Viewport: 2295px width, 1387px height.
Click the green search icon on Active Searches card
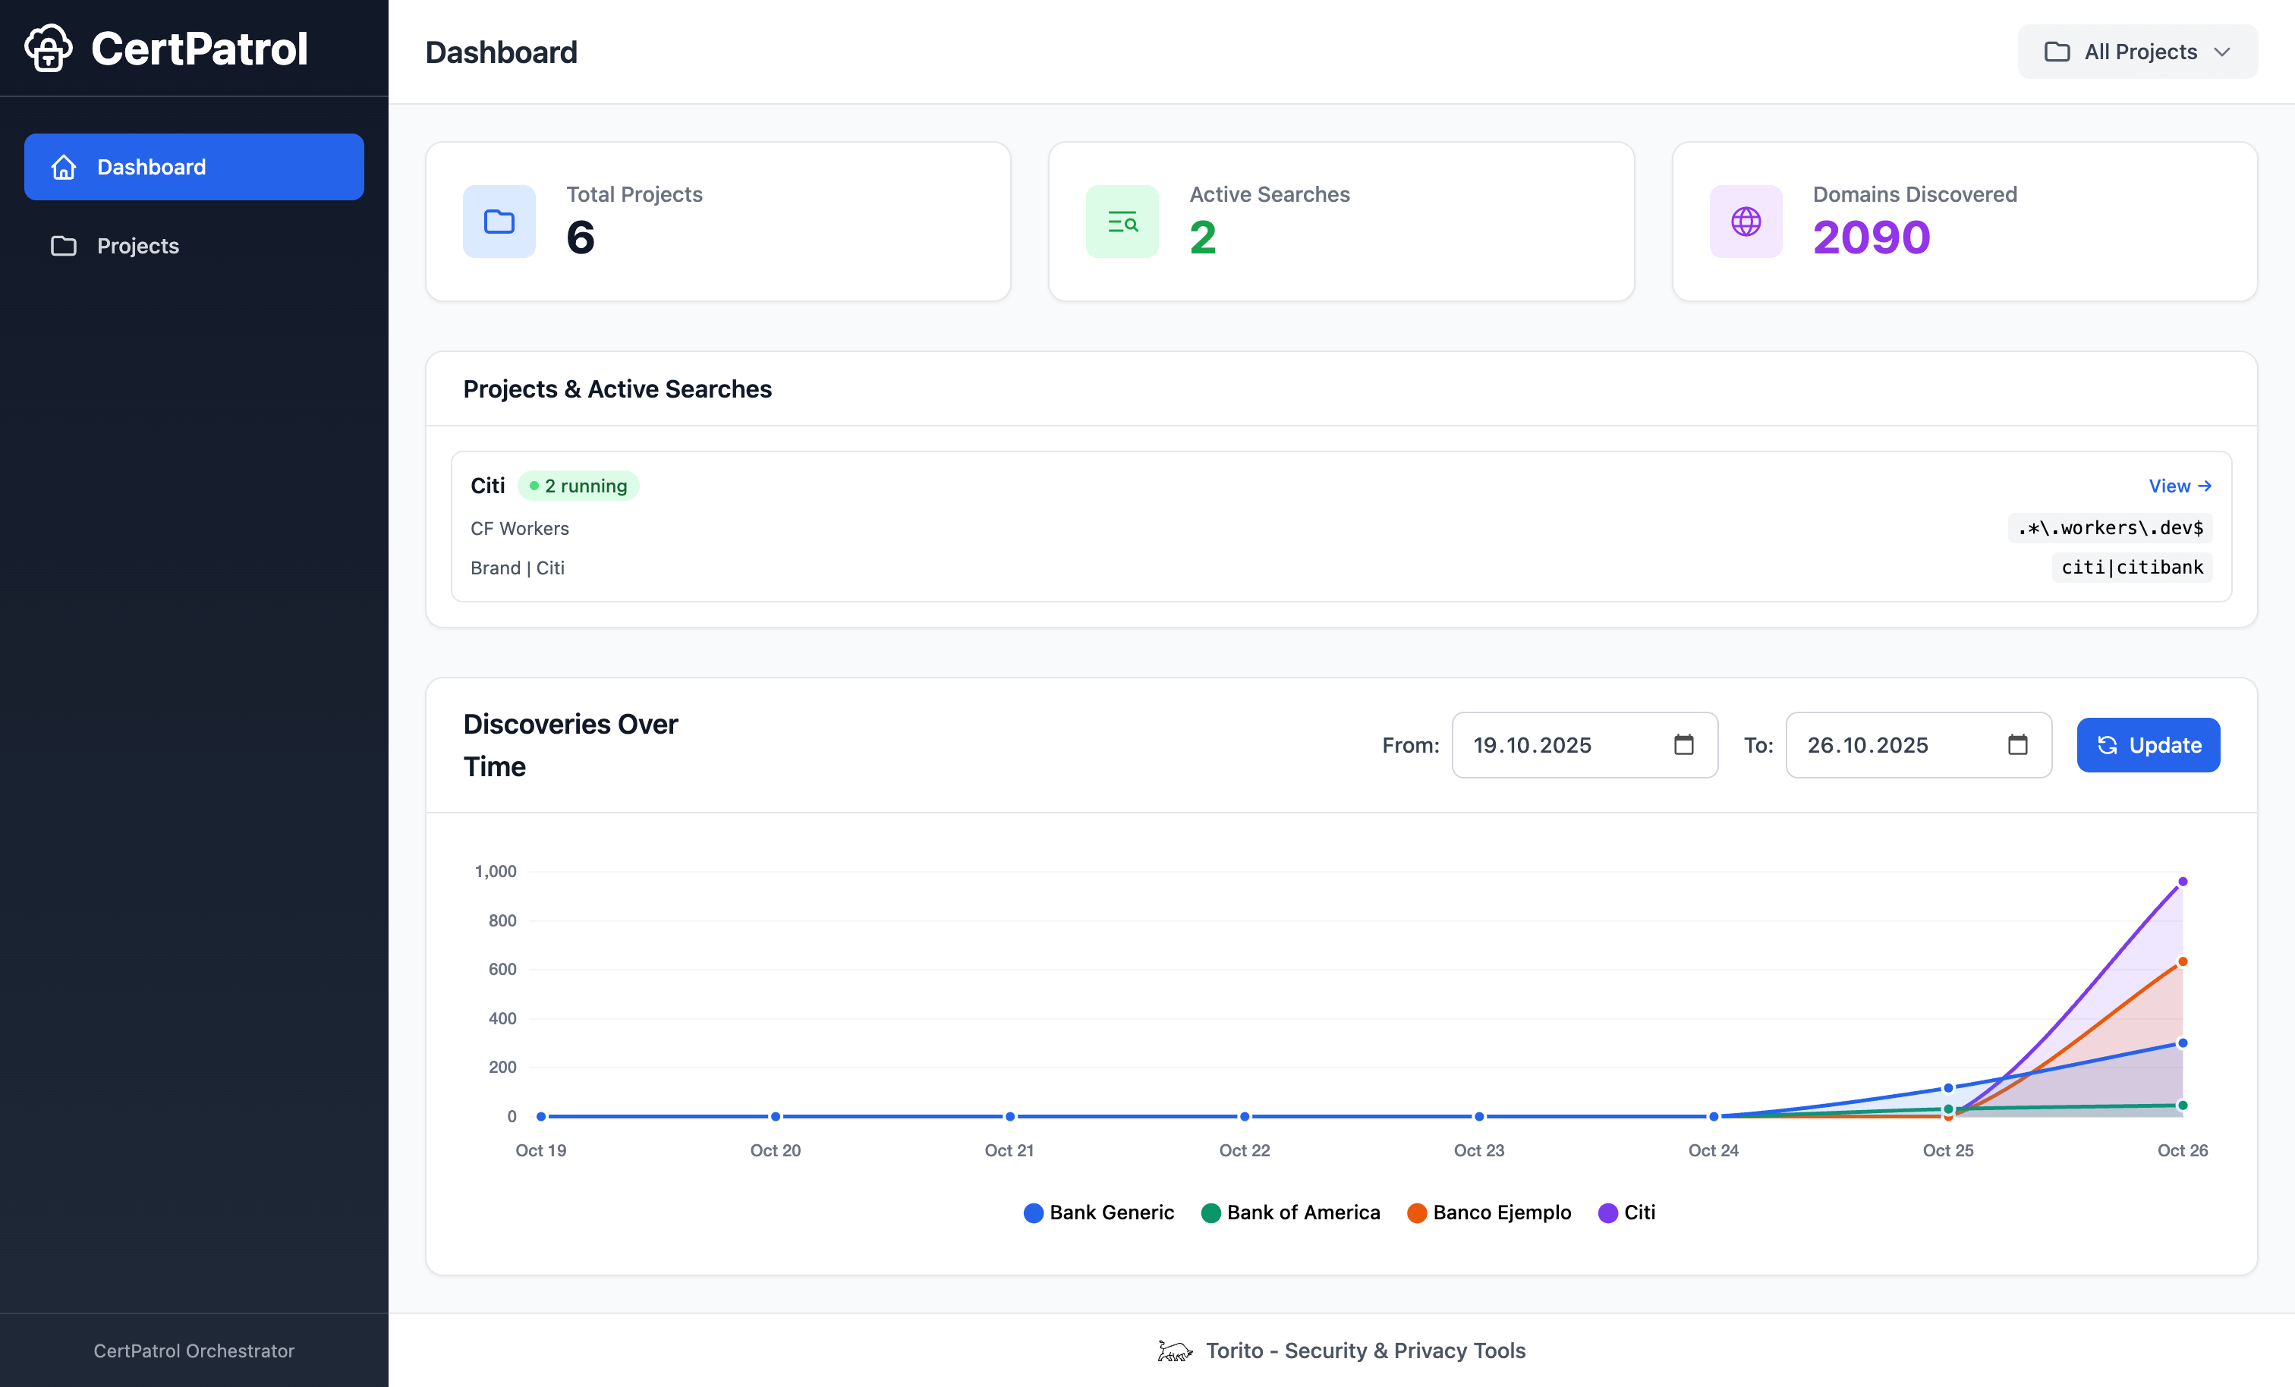pos(1122,222)
